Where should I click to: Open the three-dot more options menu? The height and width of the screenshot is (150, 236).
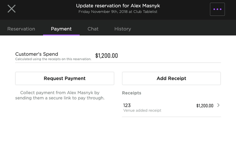[x=217, y=9]
